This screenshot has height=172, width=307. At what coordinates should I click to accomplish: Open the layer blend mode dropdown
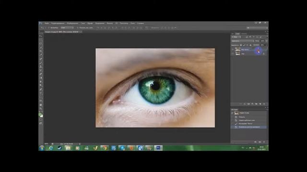tap(243, 41)
